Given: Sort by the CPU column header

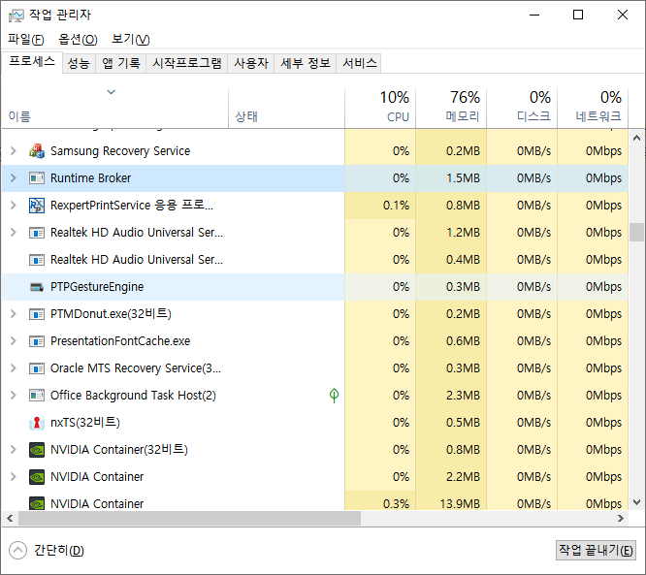Looking at the screenshot, I should tap(380, 108).
